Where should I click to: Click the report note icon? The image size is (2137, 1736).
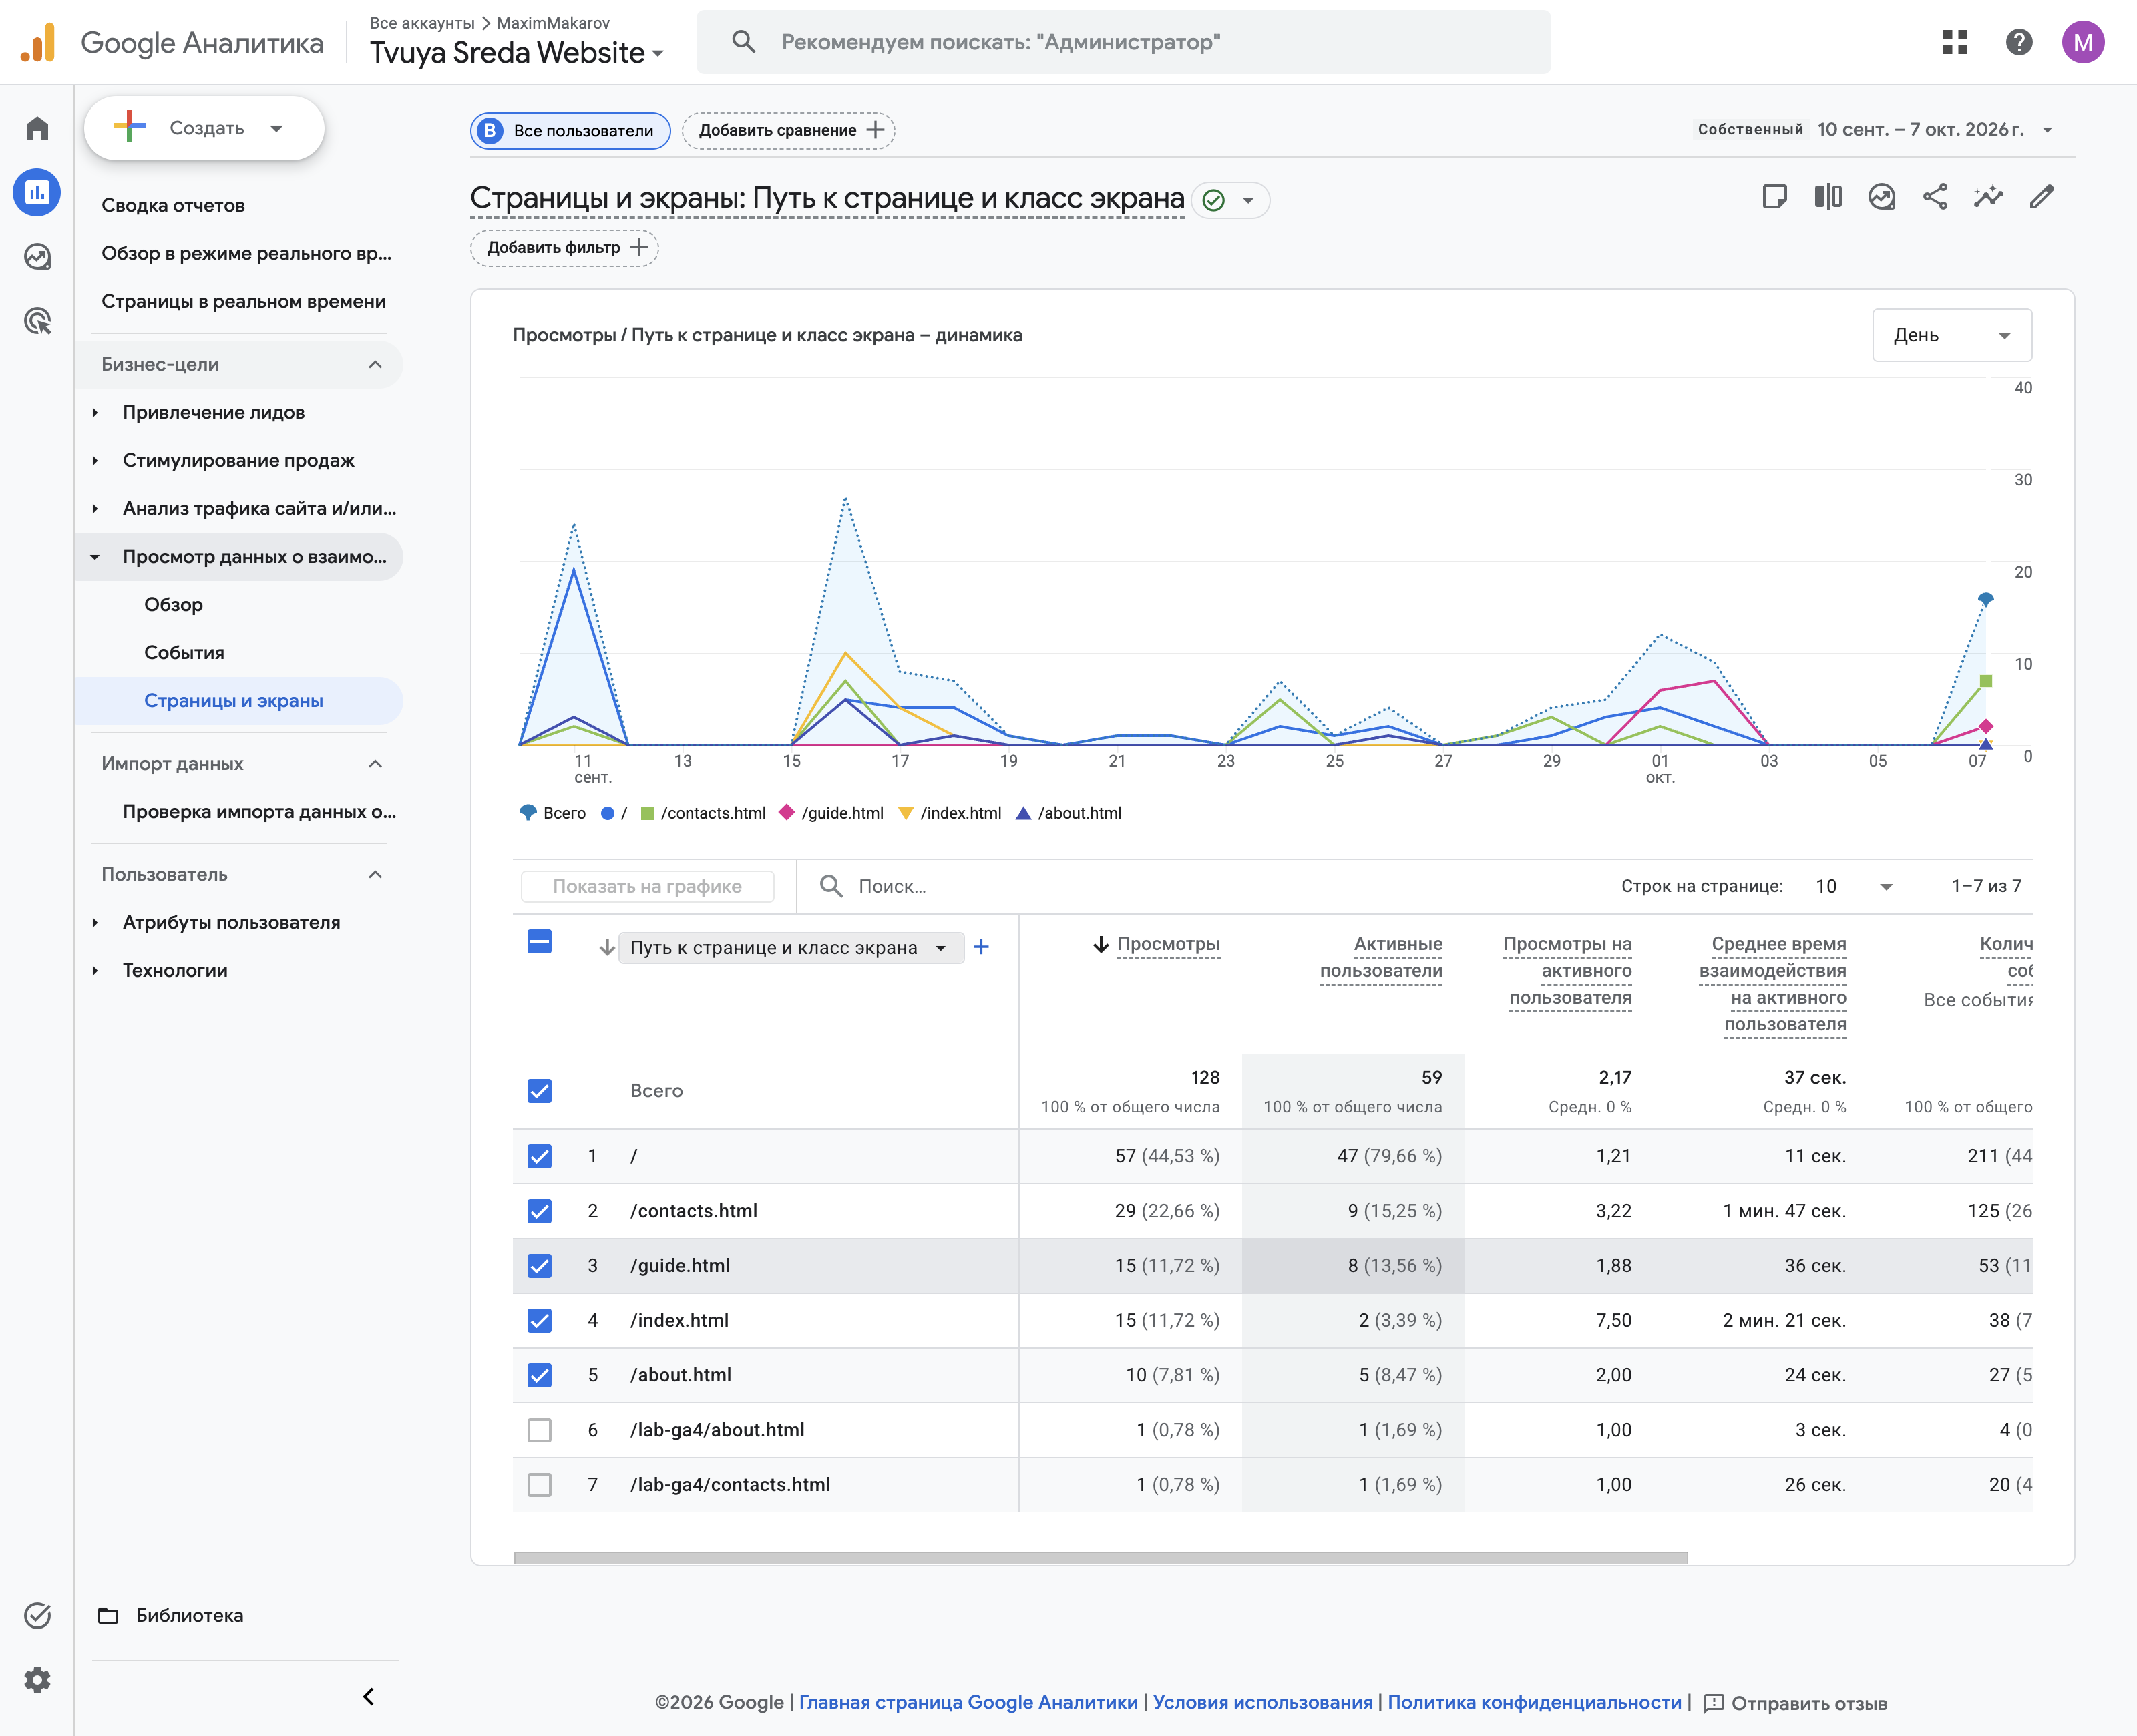(x=1775, y=197)
